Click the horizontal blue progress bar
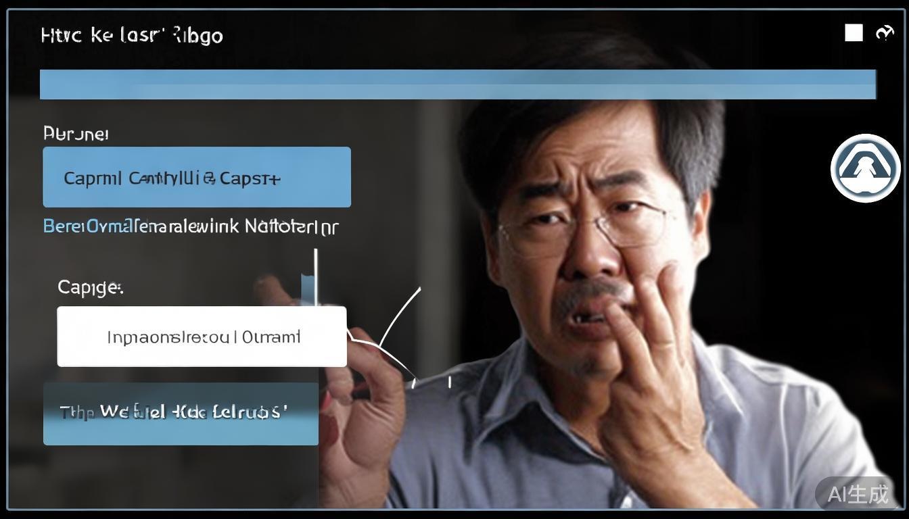The image size is (909, 519). tap(458, 84)
